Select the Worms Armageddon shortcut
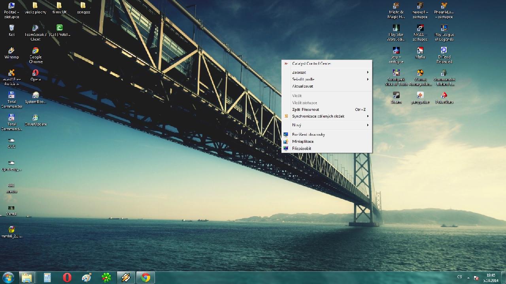Image resolution: width=506 pixels, height=284 pixels. coord(420,73)
